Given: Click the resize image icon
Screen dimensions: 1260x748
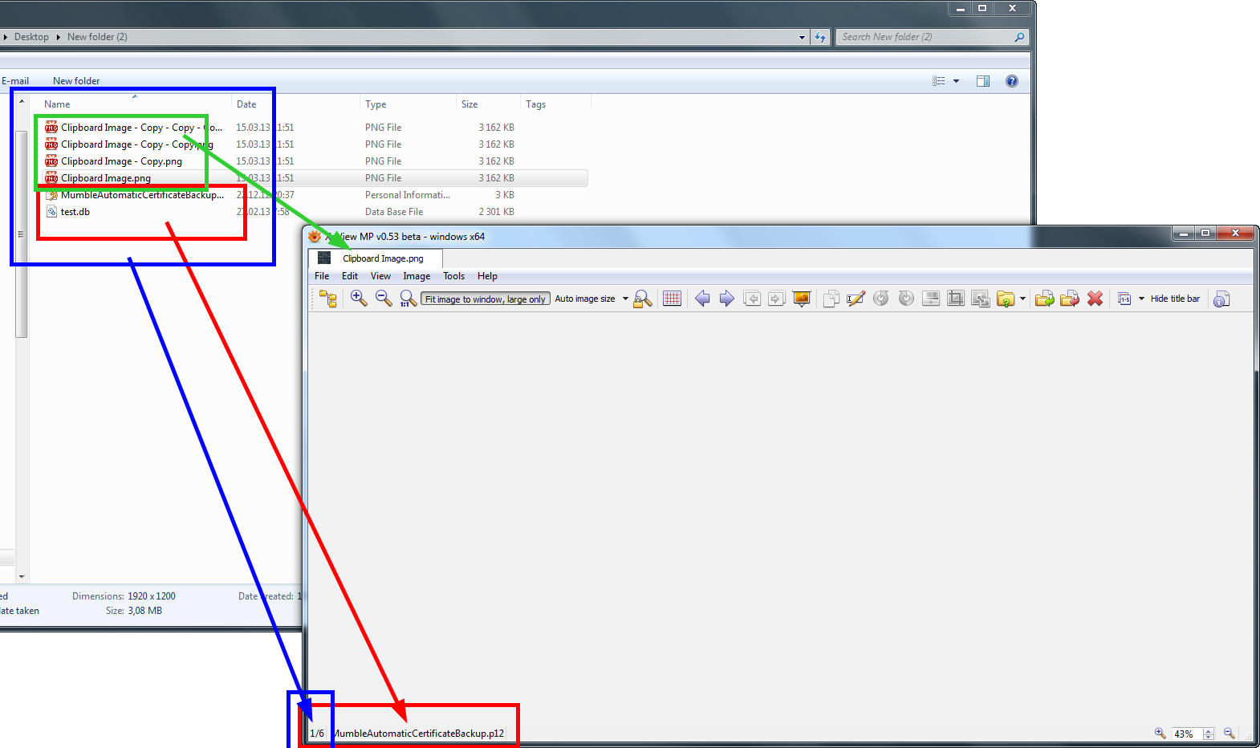Looking at the screenshot, I should point(981,299).
